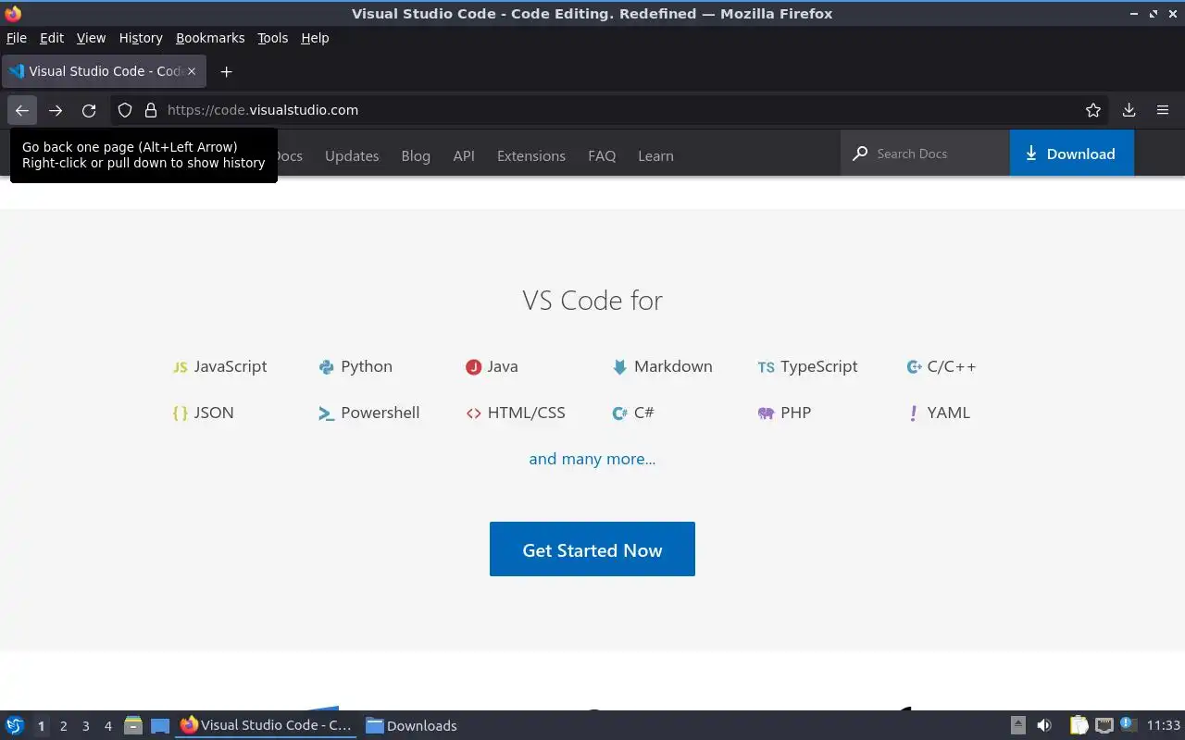
Task: Click the JavaScript JS icon
Action: pyautogui.click(x=181, y=367)
